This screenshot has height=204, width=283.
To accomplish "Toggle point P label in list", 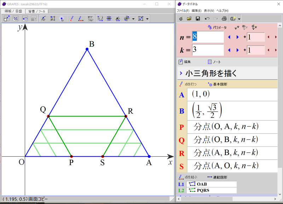I will [x=182, y=127].
